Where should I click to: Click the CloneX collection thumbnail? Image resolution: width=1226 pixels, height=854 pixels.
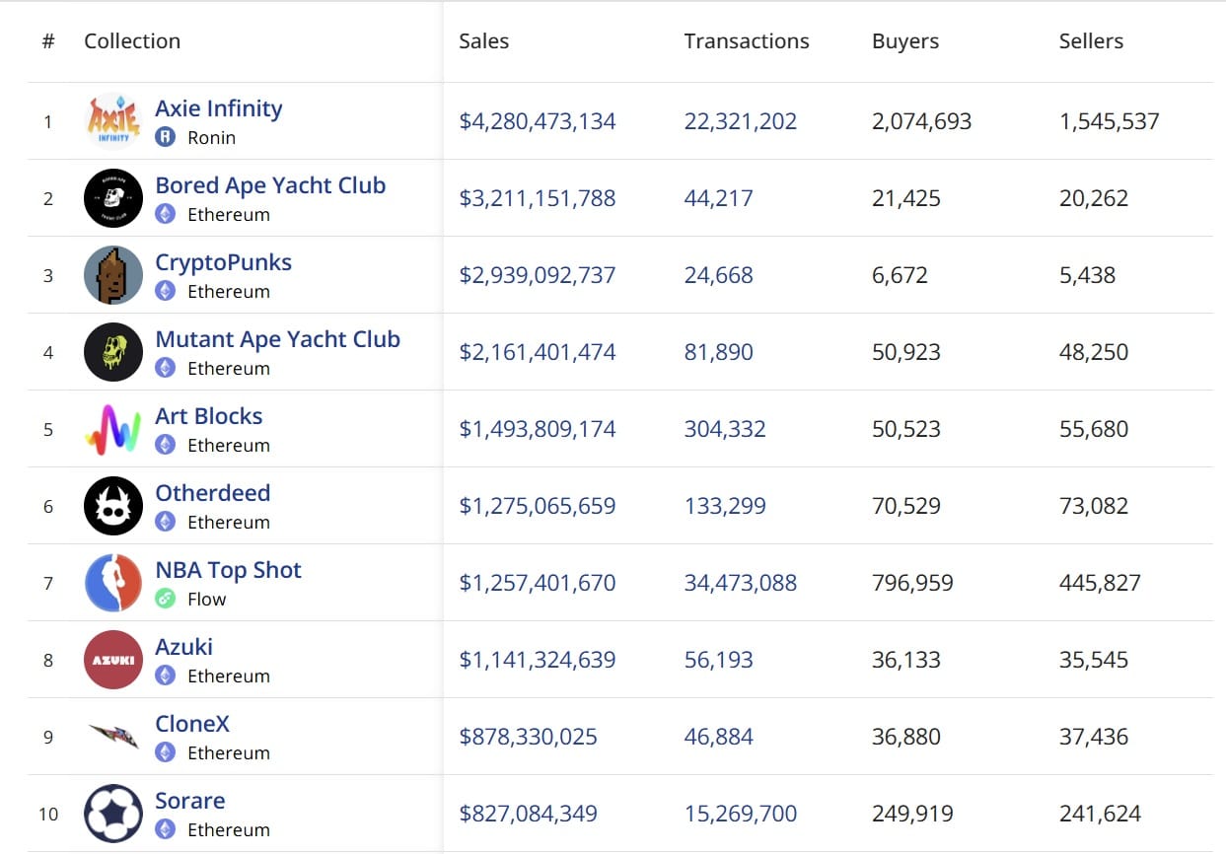click(113, 737)
